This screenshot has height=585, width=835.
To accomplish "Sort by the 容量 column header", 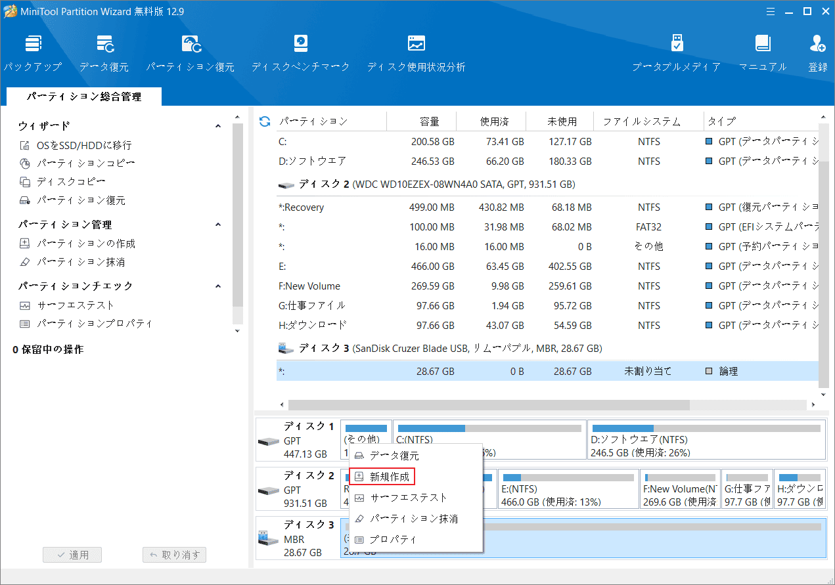I will click(422, 121).
